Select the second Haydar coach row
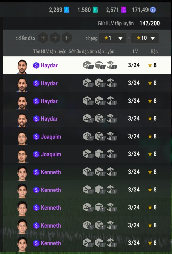The width and height of the screenshot is (172, 254). [87, 83]
